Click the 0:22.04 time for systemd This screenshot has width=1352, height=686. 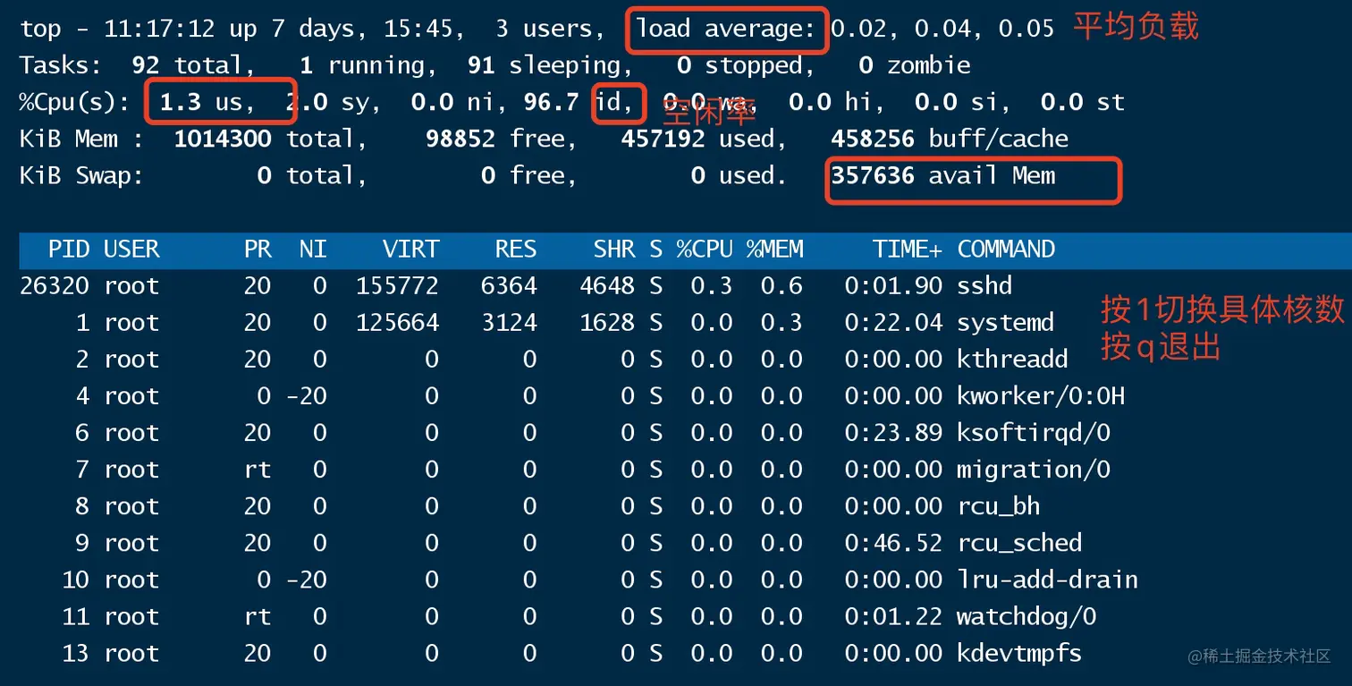(893, 323)
